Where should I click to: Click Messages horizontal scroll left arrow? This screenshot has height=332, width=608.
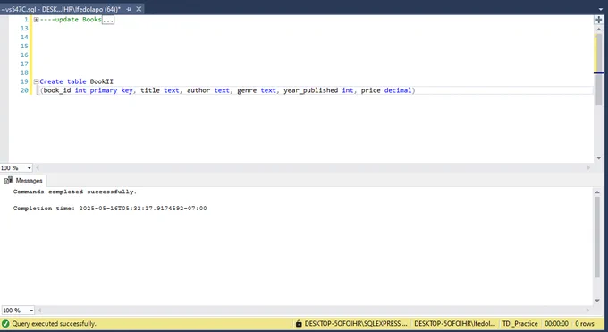[39, 311]
